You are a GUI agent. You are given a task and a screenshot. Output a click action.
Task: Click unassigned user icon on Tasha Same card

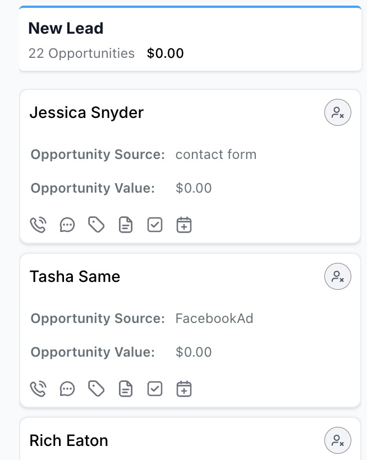click(x=338, y=276)
